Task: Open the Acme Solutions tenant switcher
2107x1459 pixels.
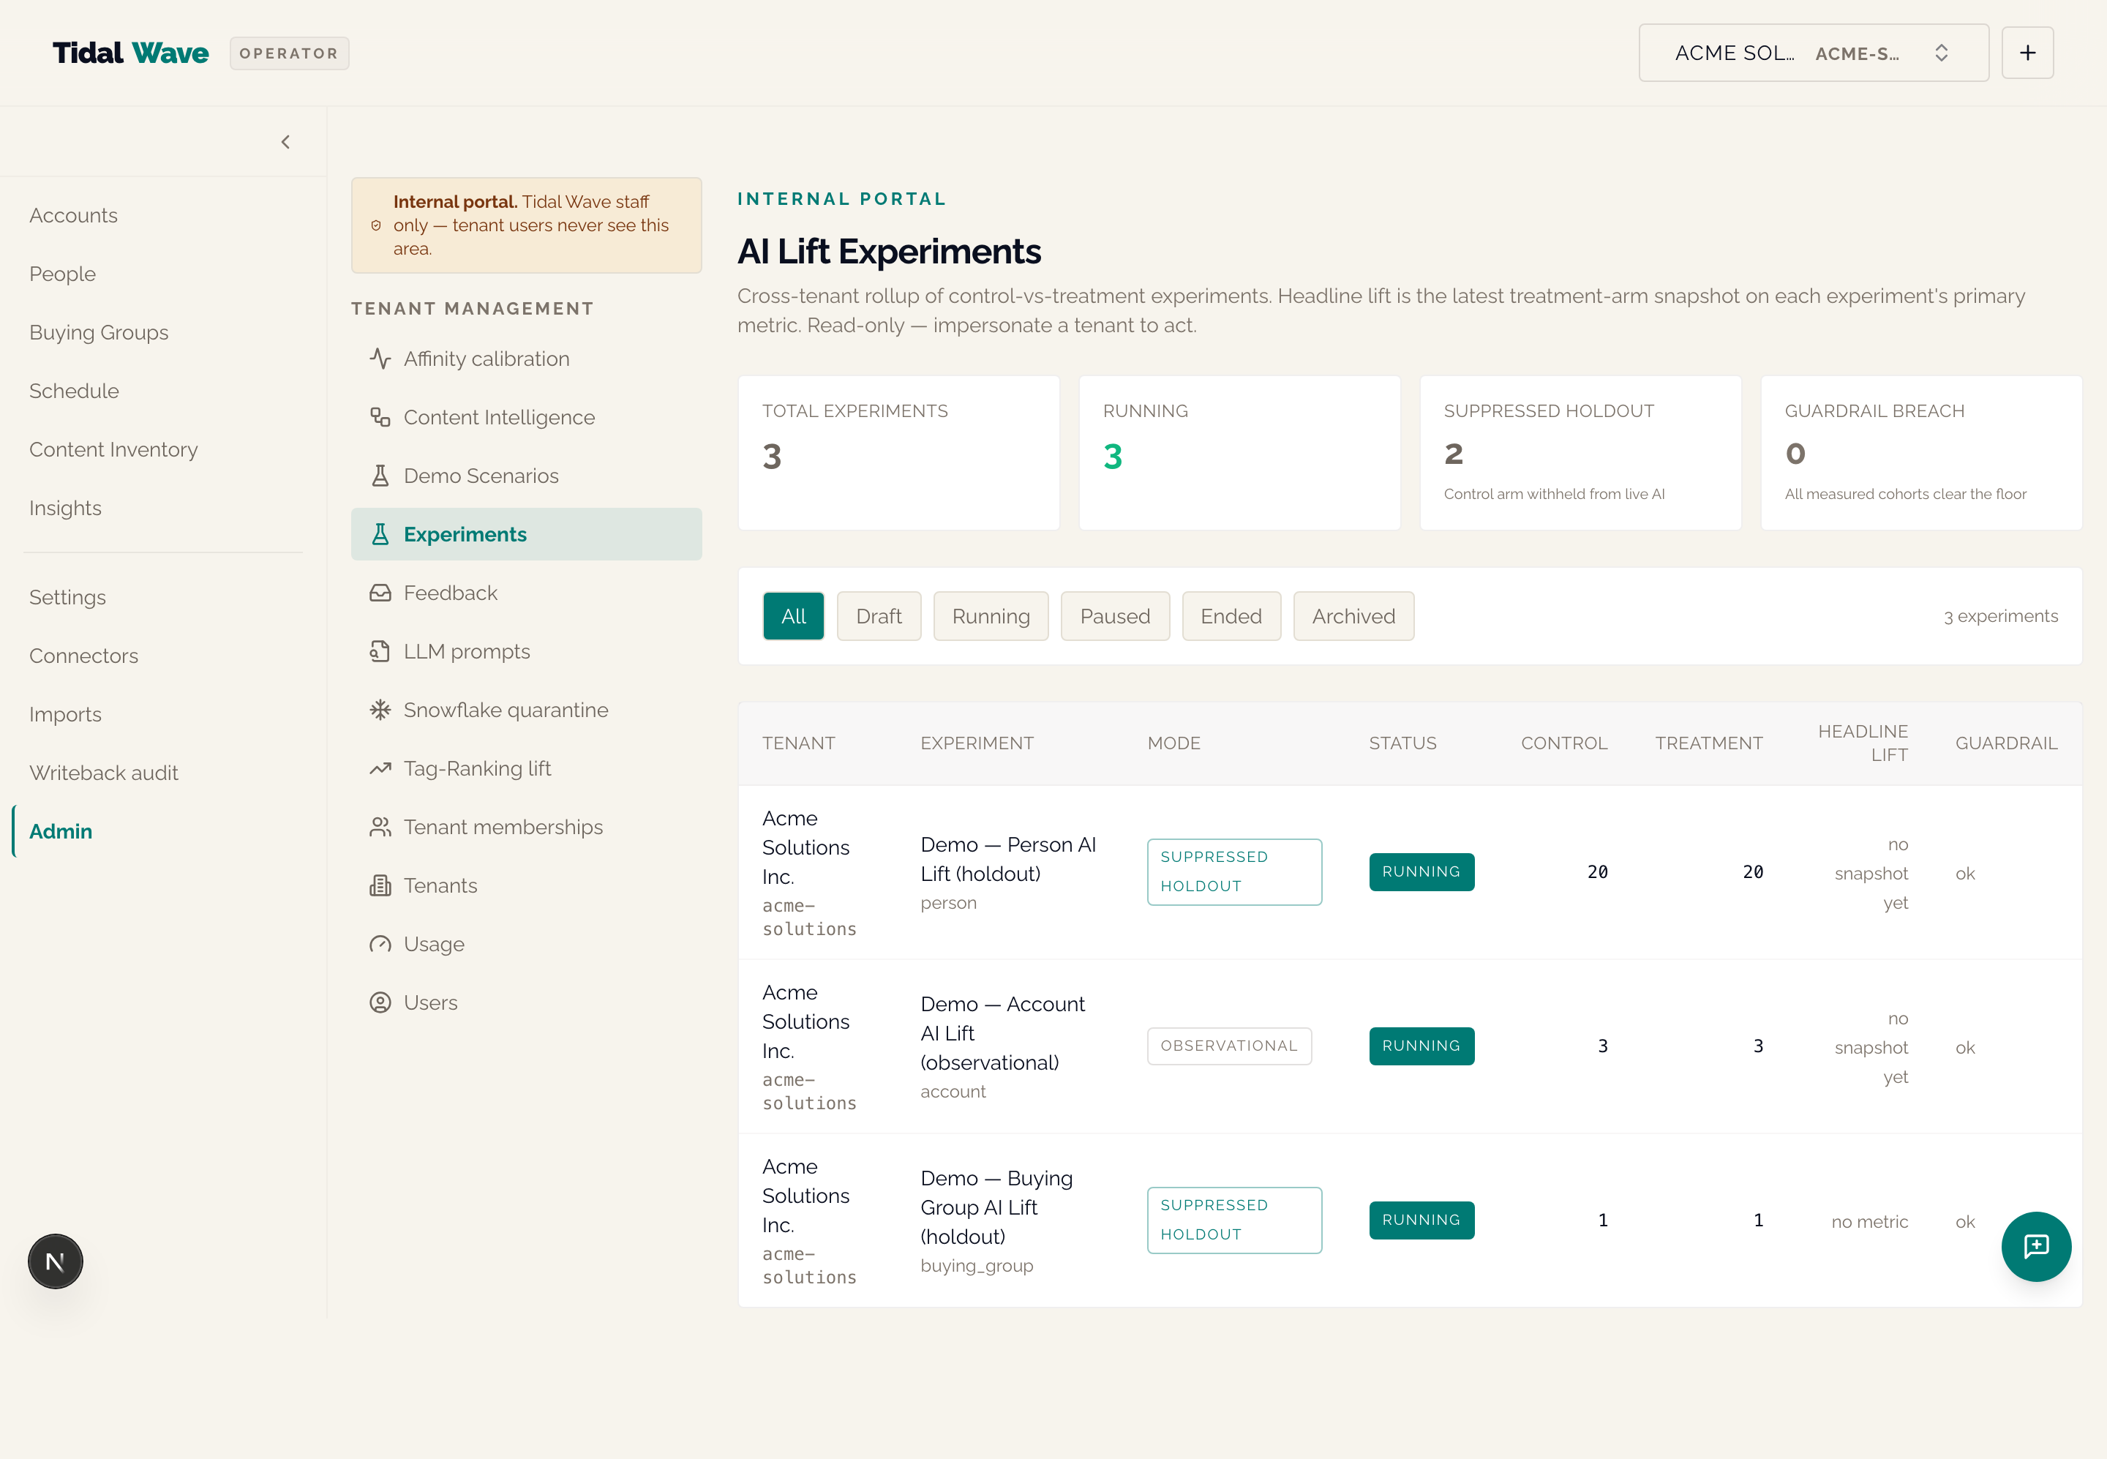Action: tap(1813, 53)
